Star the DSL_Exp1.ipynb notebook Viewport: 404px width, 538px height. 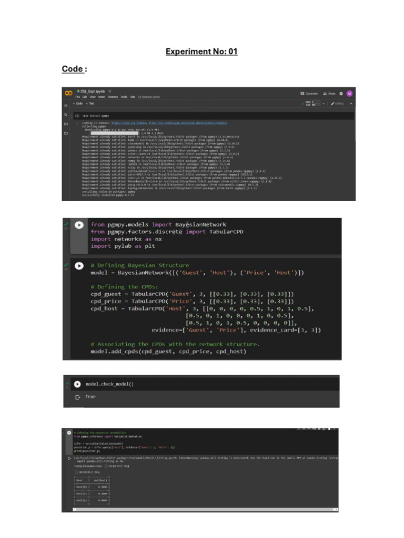110,91
